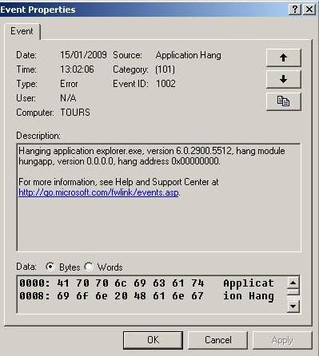
Task: Click the Source value Application Hang
Action: (189, 55)
